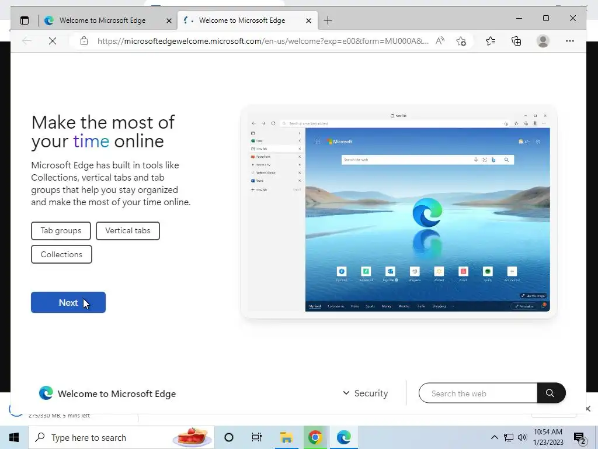Click Microsoft Edge taskbar icon
Image resolution: width=598 pixels, height=449 pixels.
pos(343,437)
